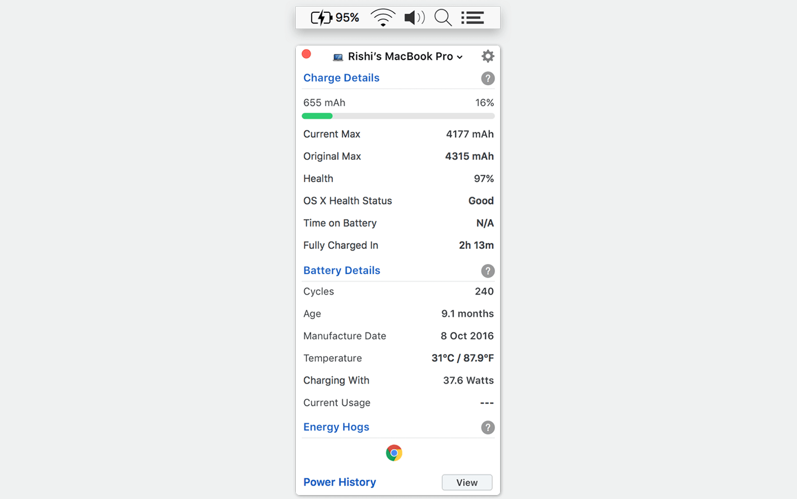Select the Current Max 4177 mAh value
Image resolution: width=797 pixels, height=499 pixels.
point(470,134)
